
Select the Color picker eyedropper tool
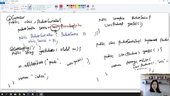pyautogui.click(x=24, y=9)
